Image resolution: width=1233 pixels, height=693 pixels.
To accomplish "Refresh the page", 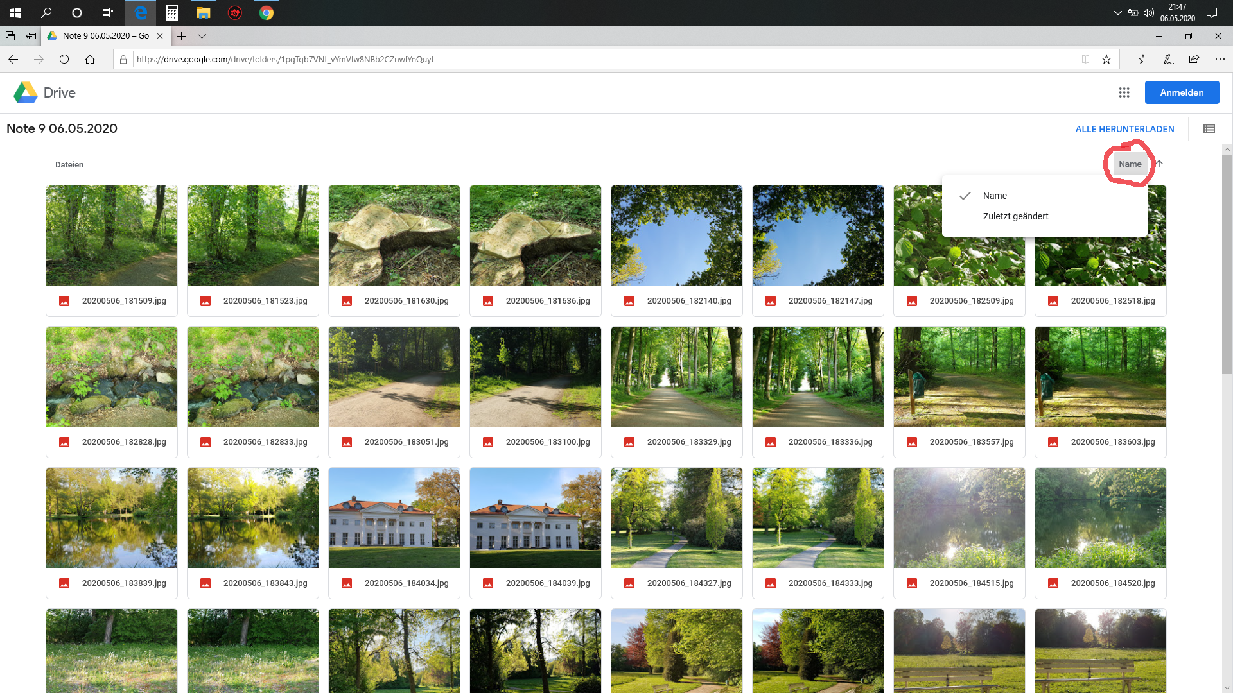I will (64, 59).
